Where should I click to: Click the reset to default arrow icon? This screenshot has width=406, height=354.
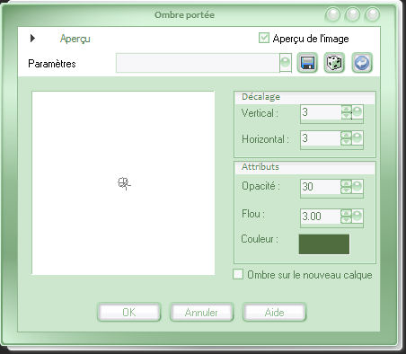click(x=362, y=63)
